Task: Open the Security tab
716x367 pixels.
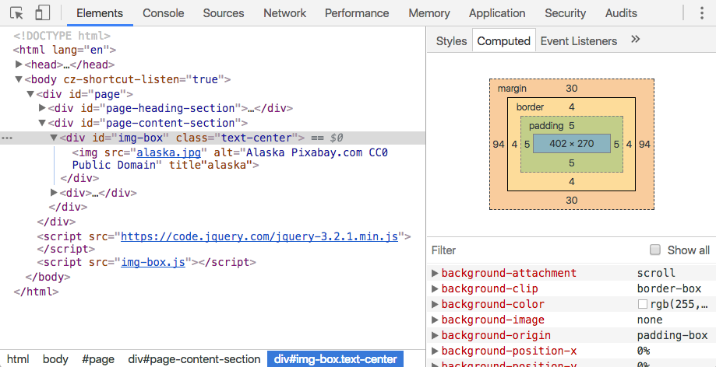Action: [566, 13]
